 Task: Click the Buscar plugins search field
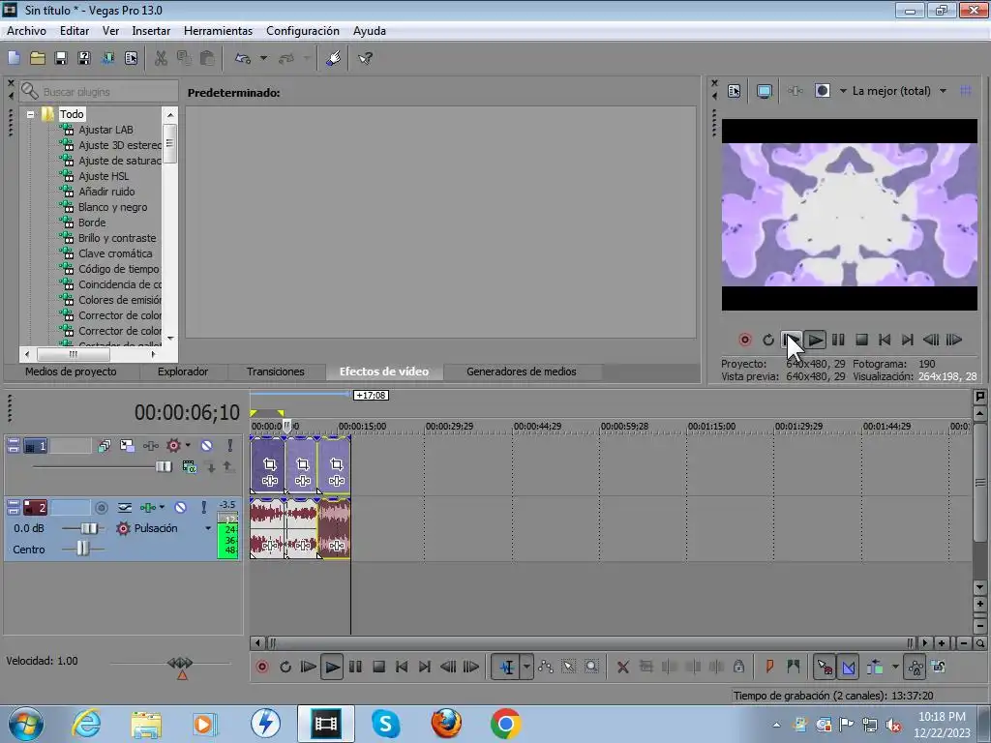click(x=107, y=92)
